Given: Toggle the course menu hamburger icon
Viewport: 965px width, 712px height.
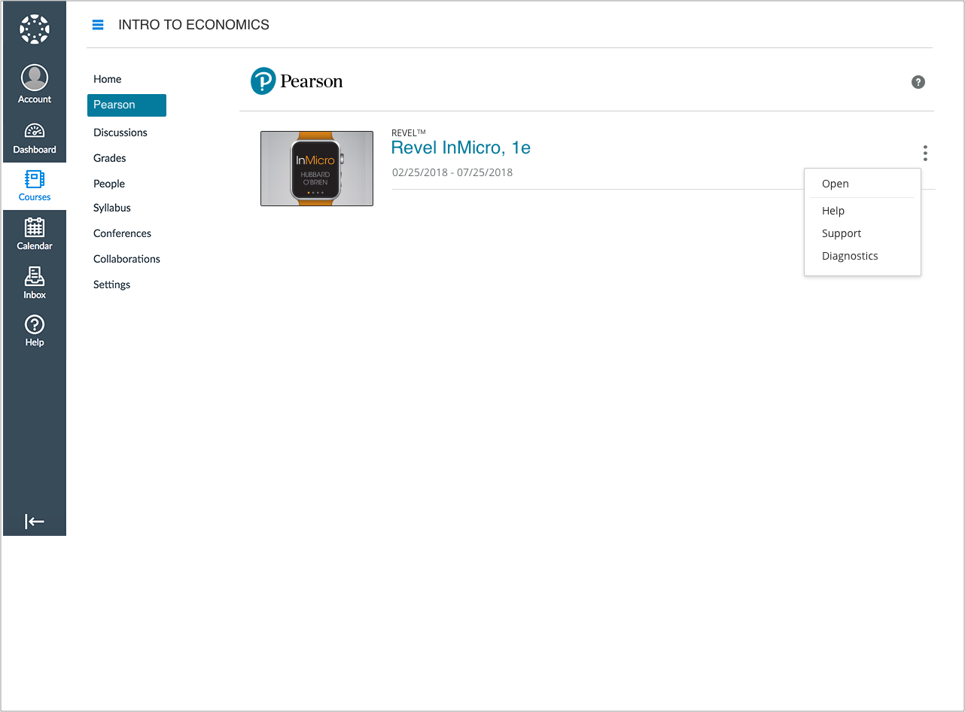Looking at the screenshot, I should coord(98,25).
